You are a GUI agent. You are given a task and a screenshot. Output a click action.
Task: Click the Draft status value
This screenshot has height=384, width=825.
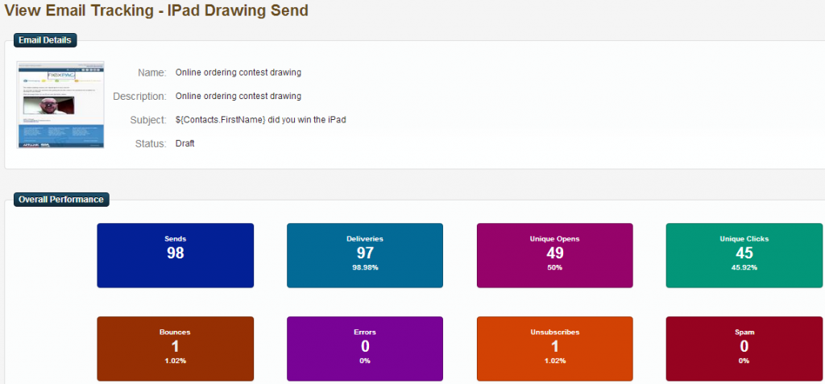tap(185, 143)
